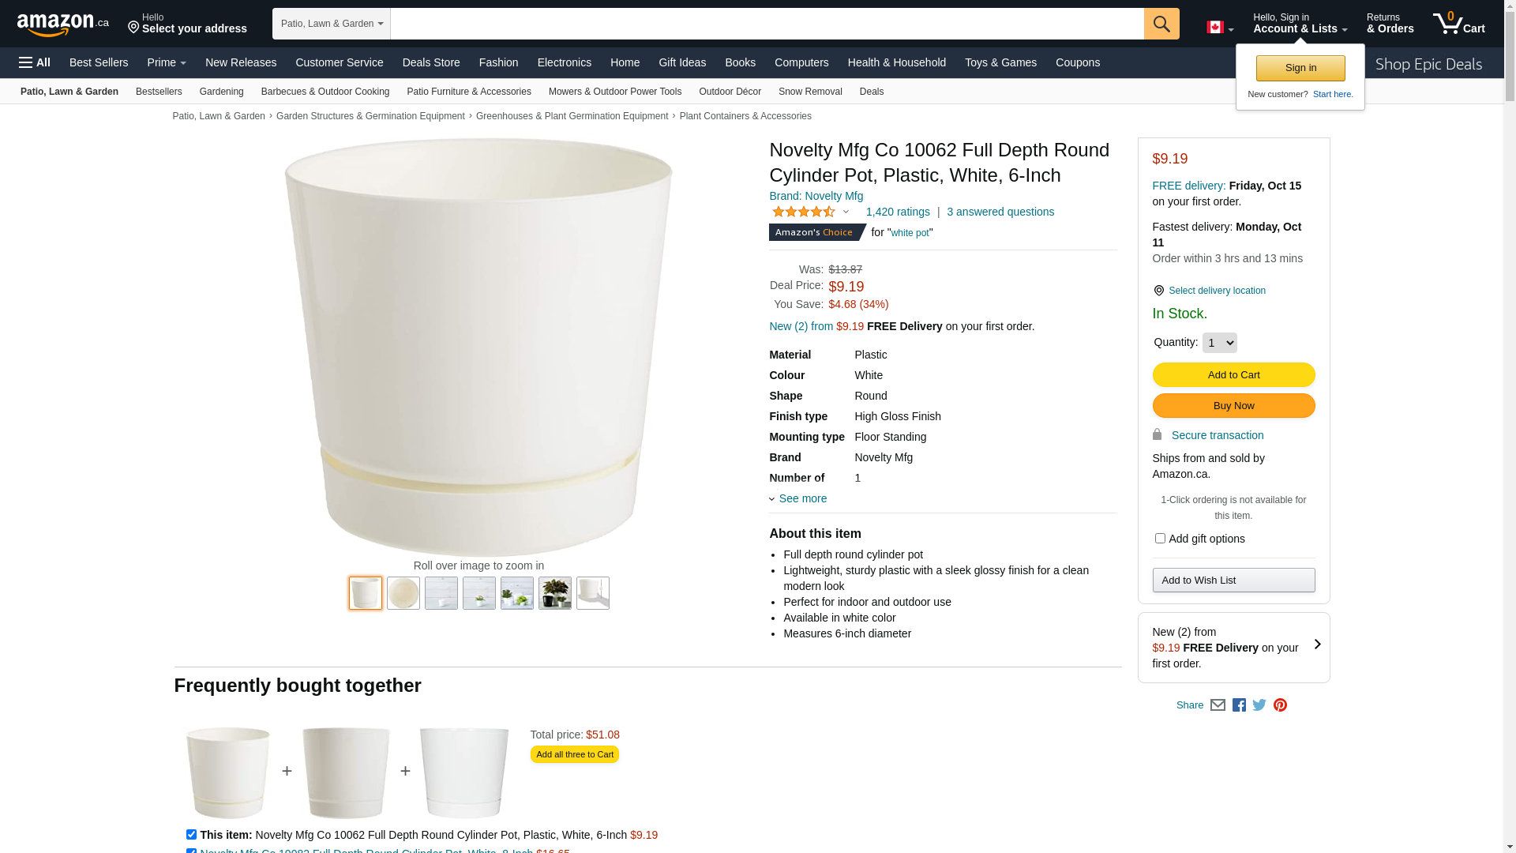
Task: Select Gardening in the category subnav
Action: point(221,92)
